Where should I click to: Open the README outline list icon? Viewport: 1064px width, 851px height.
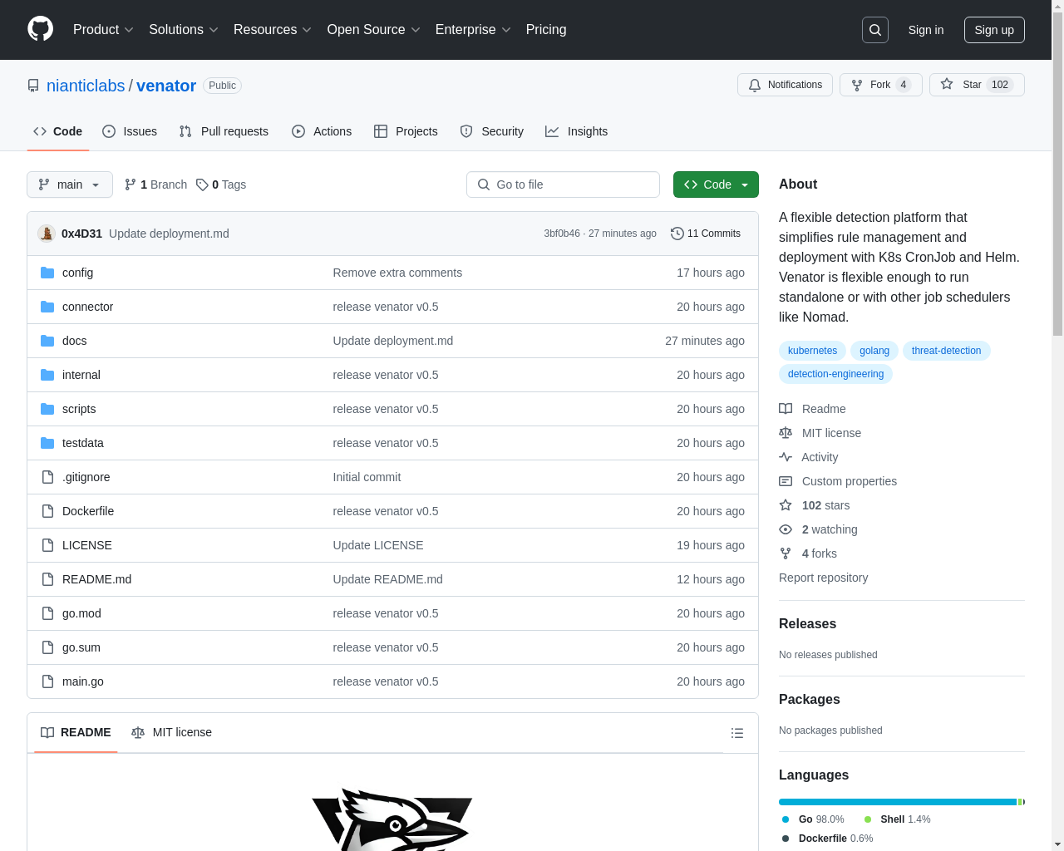737,733
